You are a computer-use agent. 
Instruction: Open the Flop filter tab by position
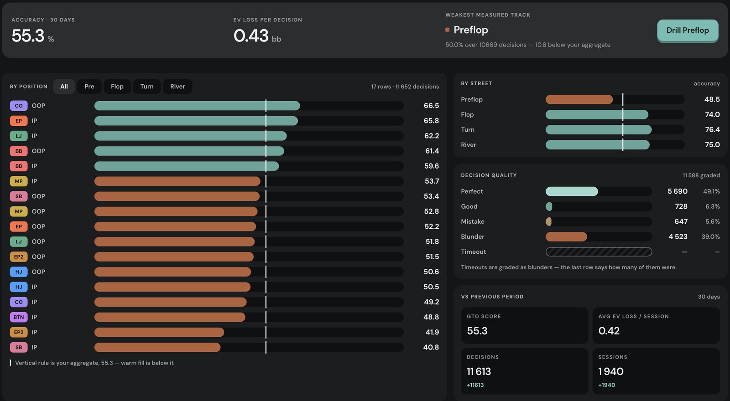point(117,87)
